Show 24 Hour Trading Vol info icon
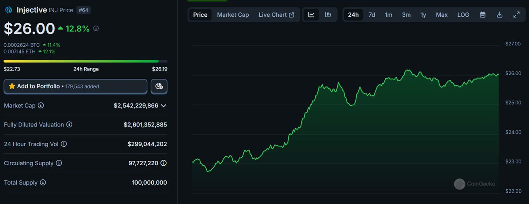Viewport: 529px width, 204px height. tap(64, 144)
